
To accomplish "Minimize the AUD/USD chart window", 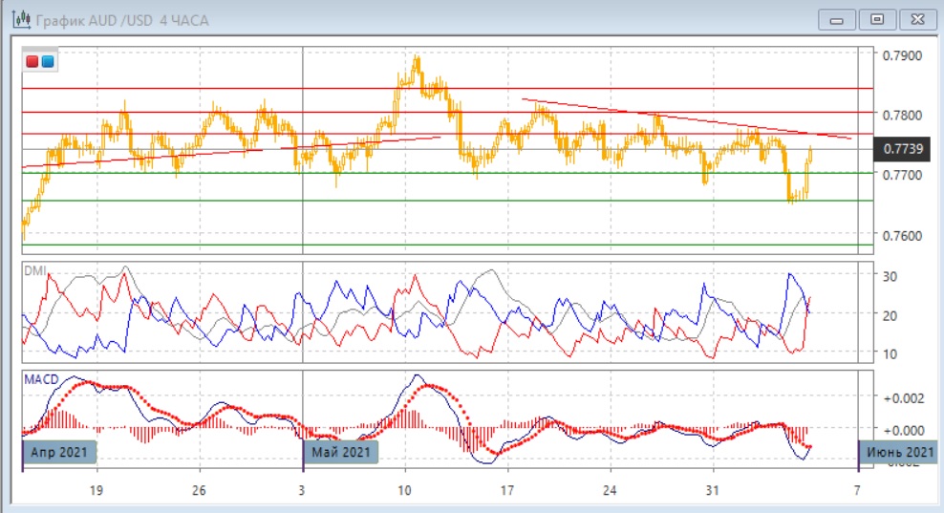I will [837, 18].
